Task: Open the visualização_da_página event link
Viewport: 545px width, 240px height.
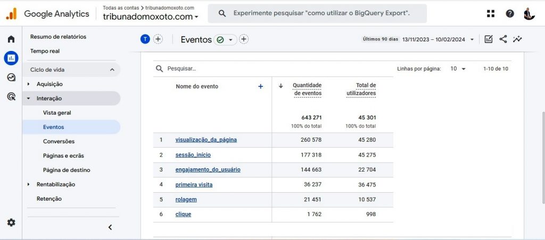Action: point(206,140)
